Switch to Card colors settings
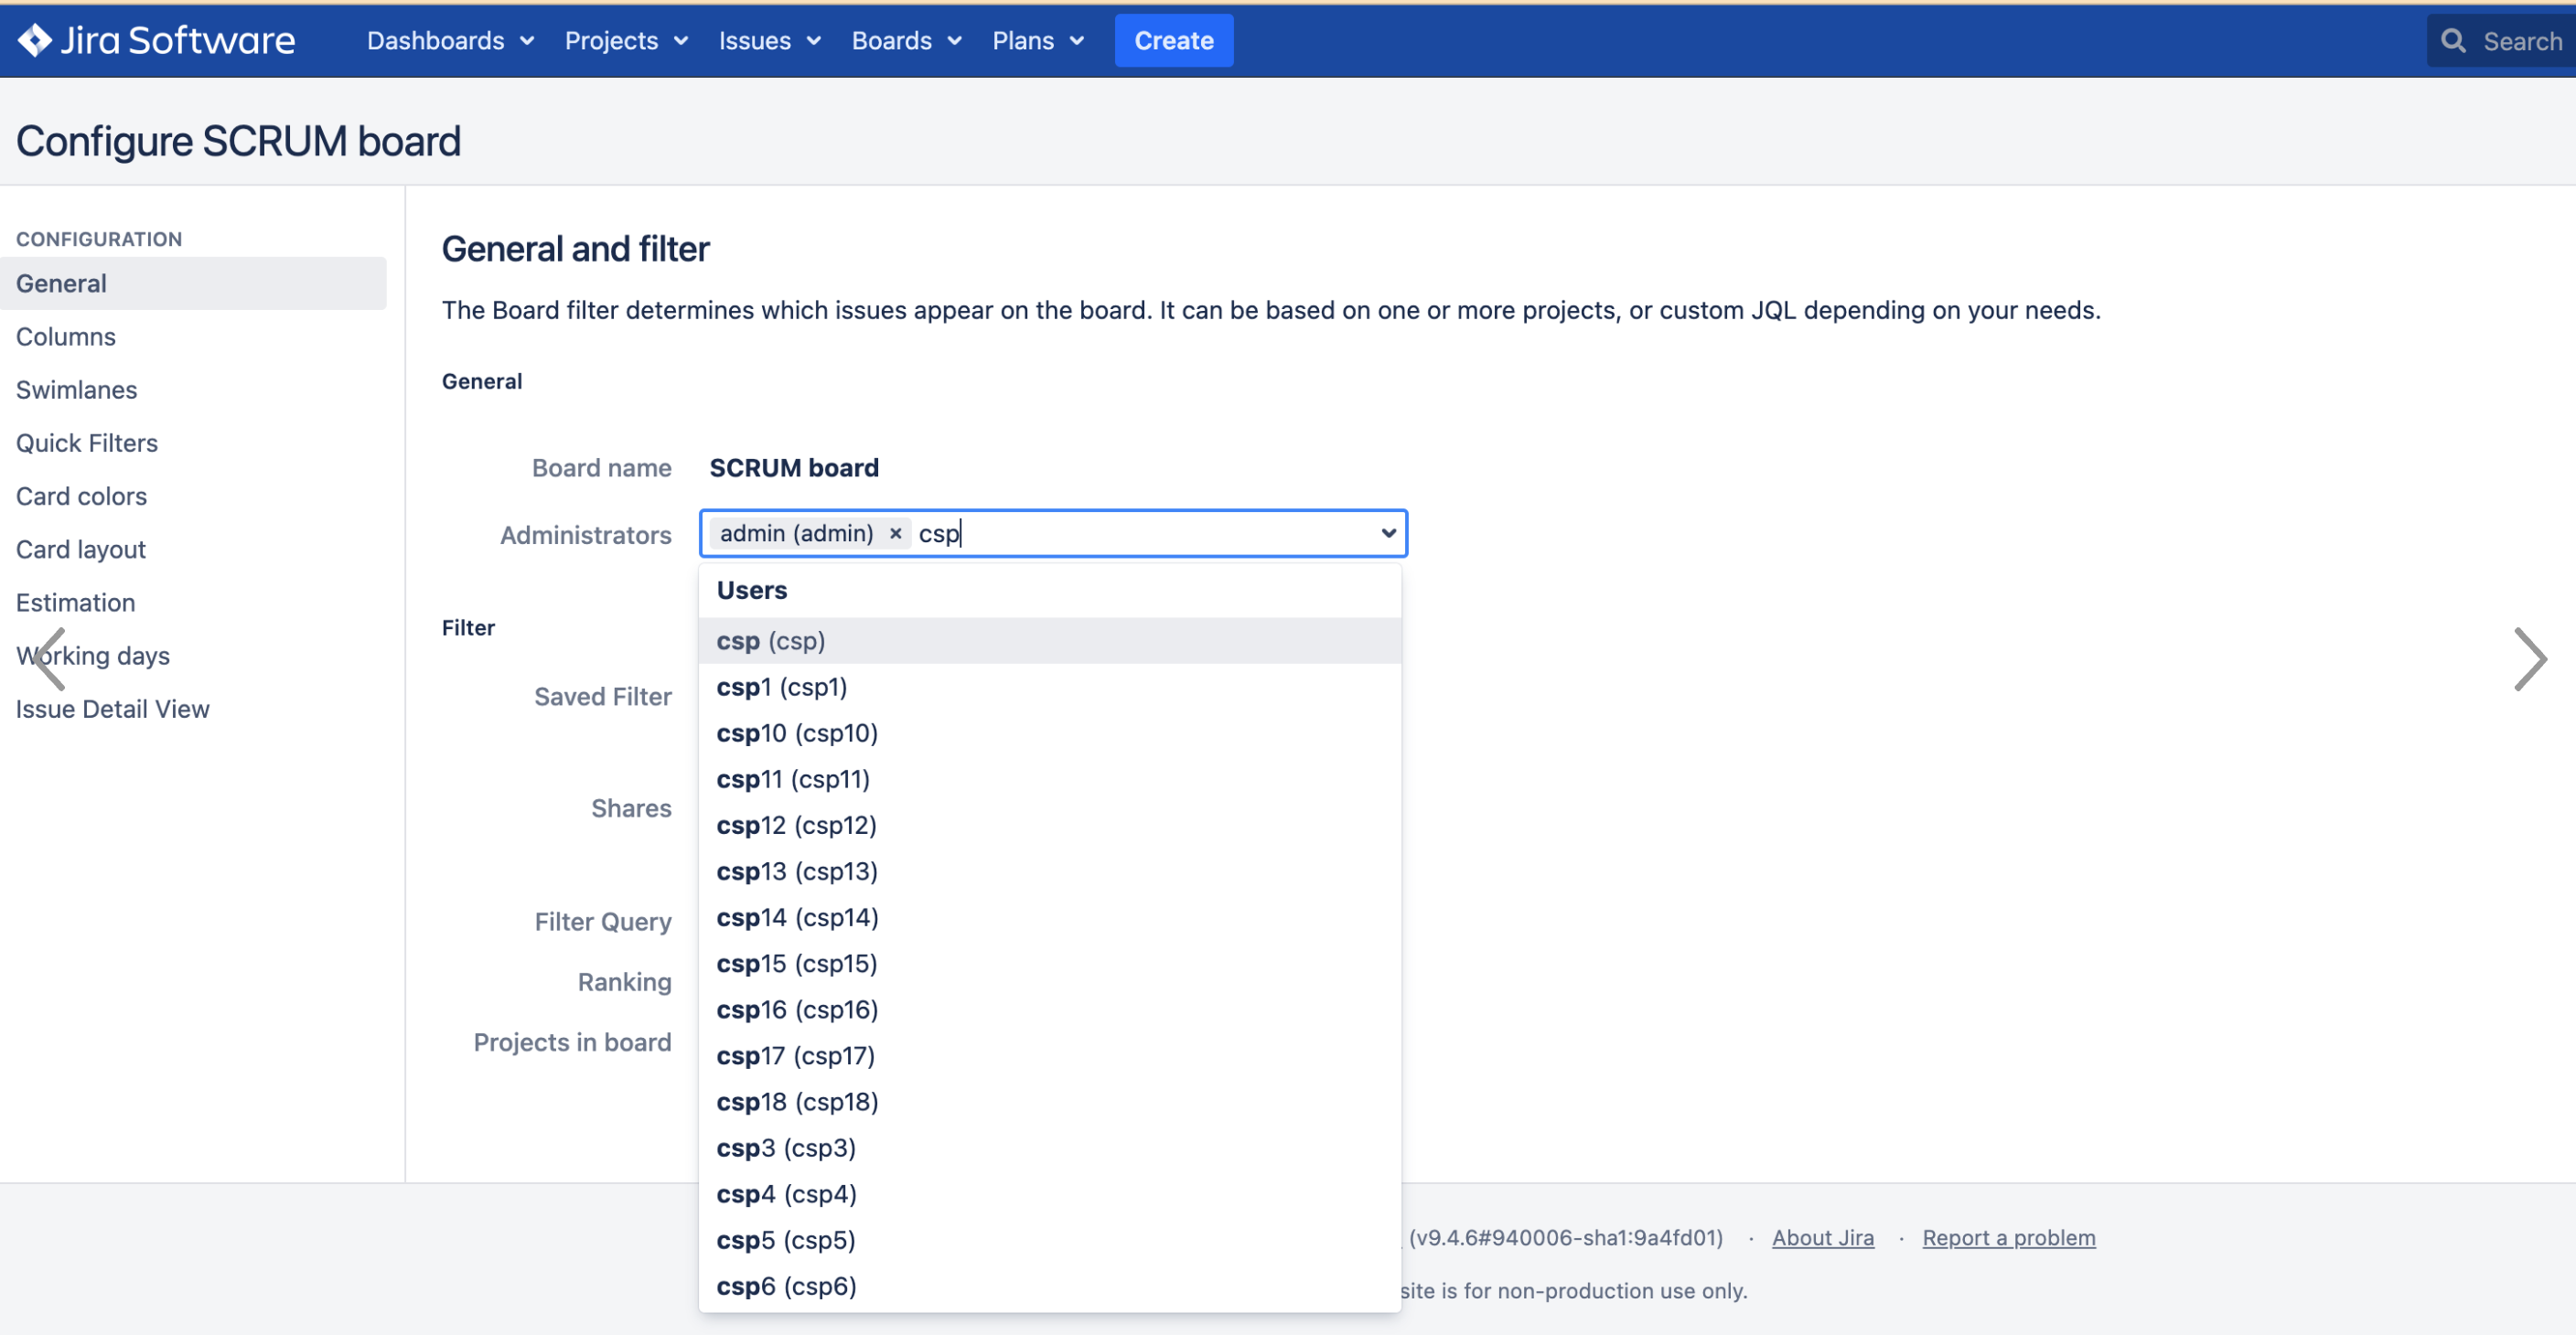 point(81,496)
